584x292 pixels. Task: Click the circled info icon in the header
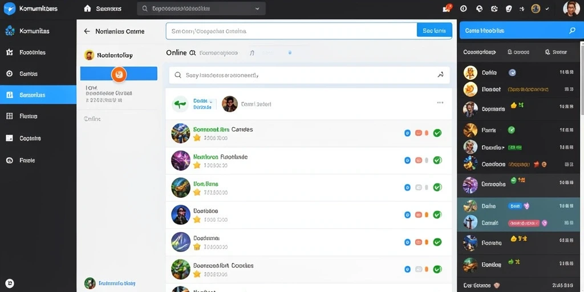463,9
